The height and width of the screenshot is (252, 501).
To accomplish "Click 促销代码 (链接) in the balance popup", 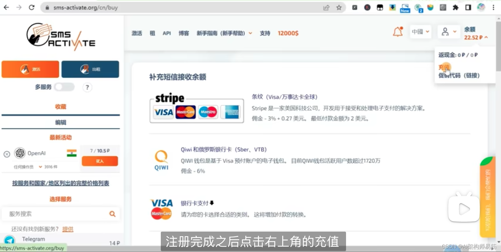I will click(x=459, y=75).
